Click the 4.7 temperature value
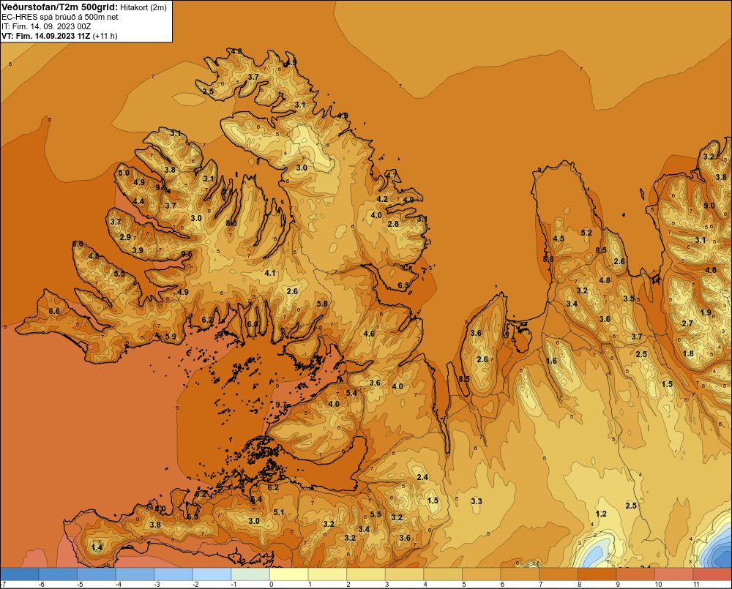732x589 pixels. point(391,176)
